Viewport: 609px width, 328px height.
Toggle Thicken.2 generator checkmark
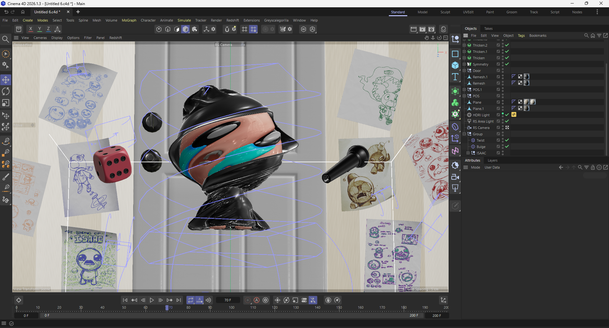pos(507,45)
